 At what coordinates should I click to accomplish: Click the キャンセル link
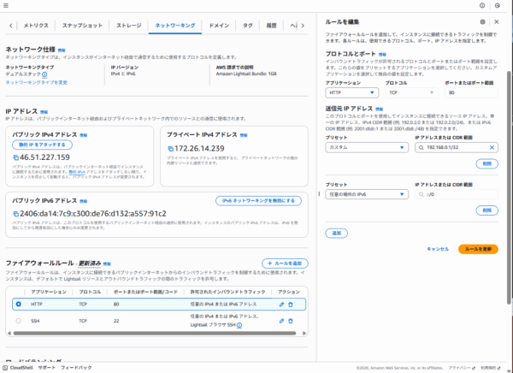438,249
